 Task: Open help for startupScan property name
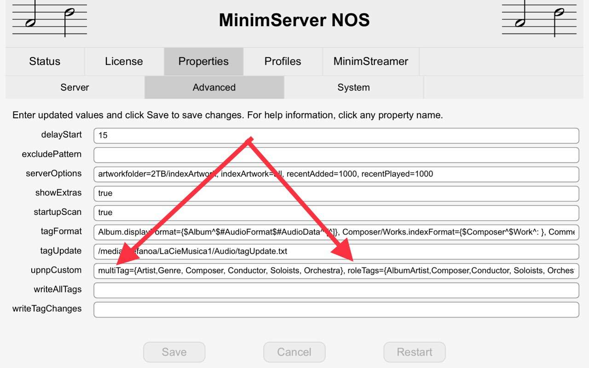pos(58,212)
